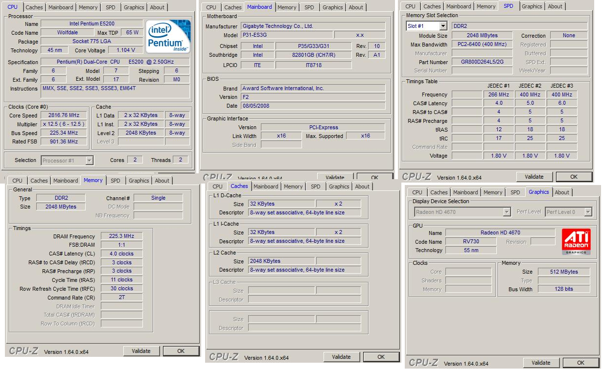Click the Intel Pentium inside logo
The height and width of the screenshot is (372, 603).
point(169,36)
